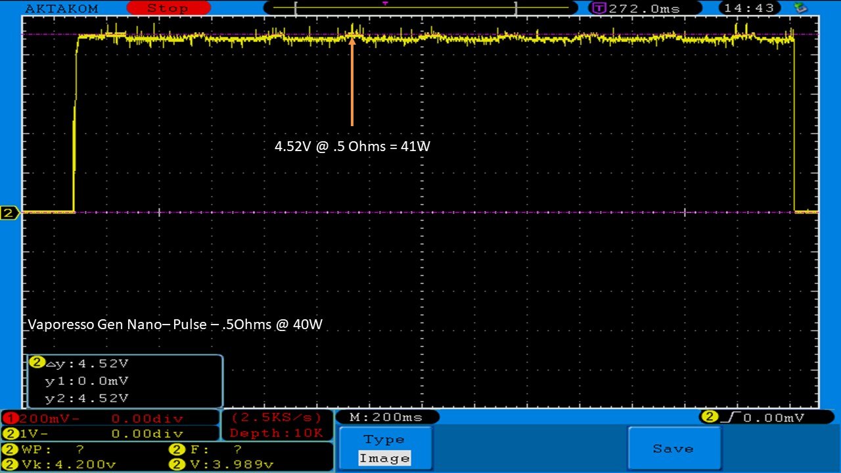Select the channel 1 red indicator badge
The image size is (841, 473).
click(x=10, y=418)
